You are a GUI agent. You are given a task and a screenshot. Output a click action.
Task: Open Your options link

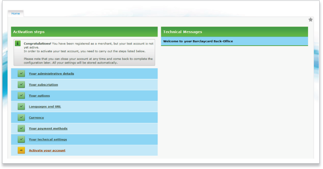click(39, 96)
